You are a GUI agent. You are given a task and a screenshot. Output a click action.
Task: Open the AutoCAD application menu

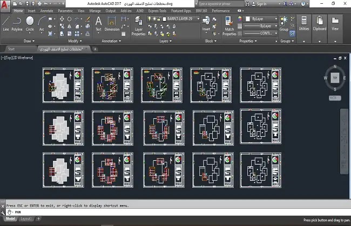(x=4, y=5)
